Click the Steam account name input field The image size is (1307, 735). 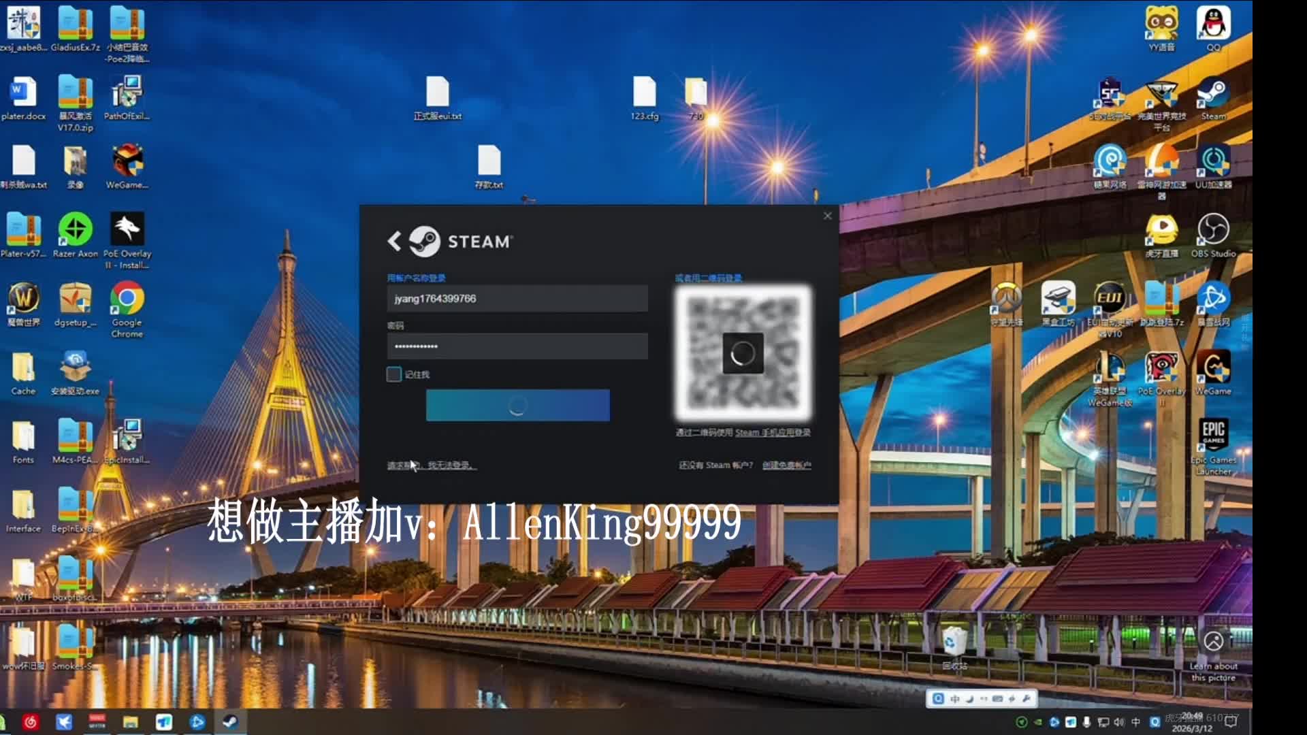[x=517, y=299]
